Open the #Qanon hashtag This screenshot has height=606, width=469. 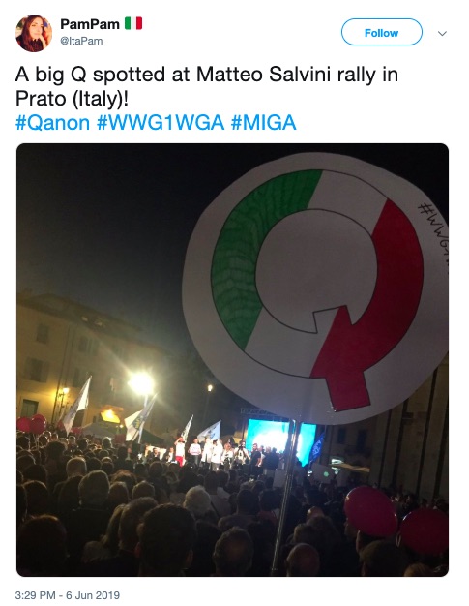(x=52, y=123)
